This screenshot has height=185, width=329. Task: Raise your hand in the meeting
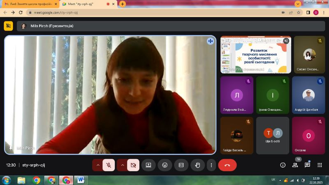coord(197,165)
